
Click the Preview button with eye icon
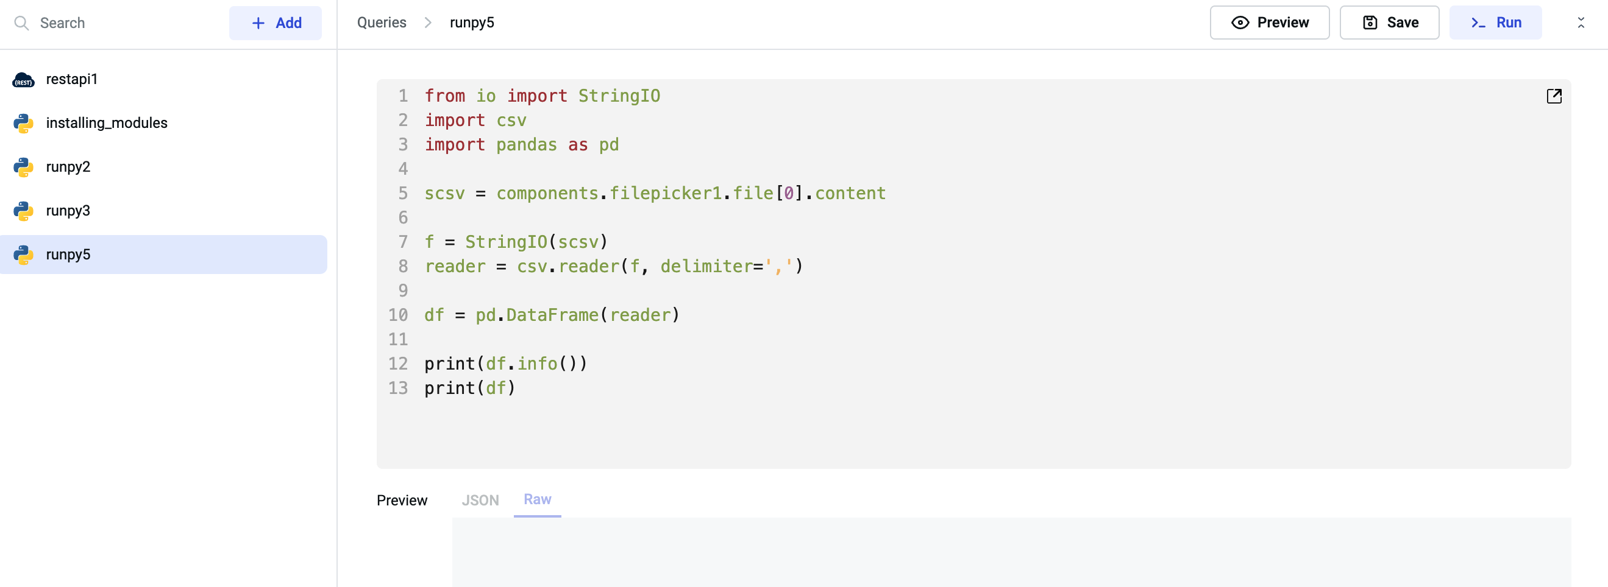[x=1269, y=23]
